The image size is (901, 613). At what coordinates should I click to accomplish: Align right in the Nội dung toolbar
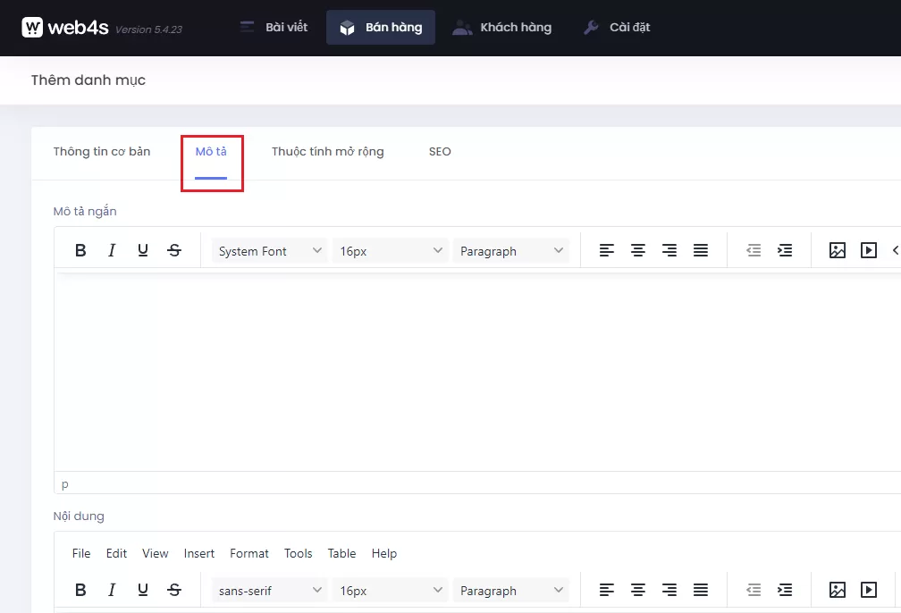click(x=669, y=590)
